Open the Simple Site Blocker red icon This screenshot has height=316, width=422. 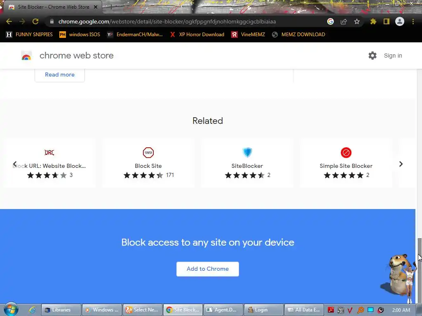point(346,153)
